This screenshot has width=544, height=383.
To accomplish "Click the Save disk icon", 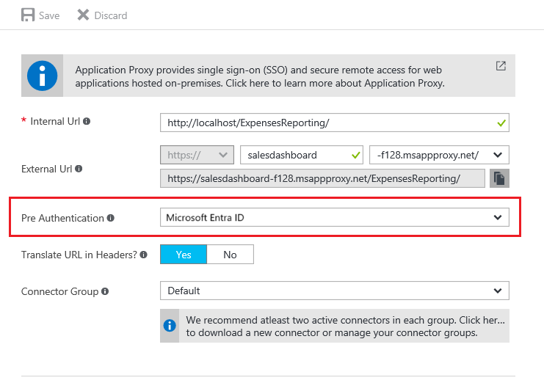I will pos(29,15).
